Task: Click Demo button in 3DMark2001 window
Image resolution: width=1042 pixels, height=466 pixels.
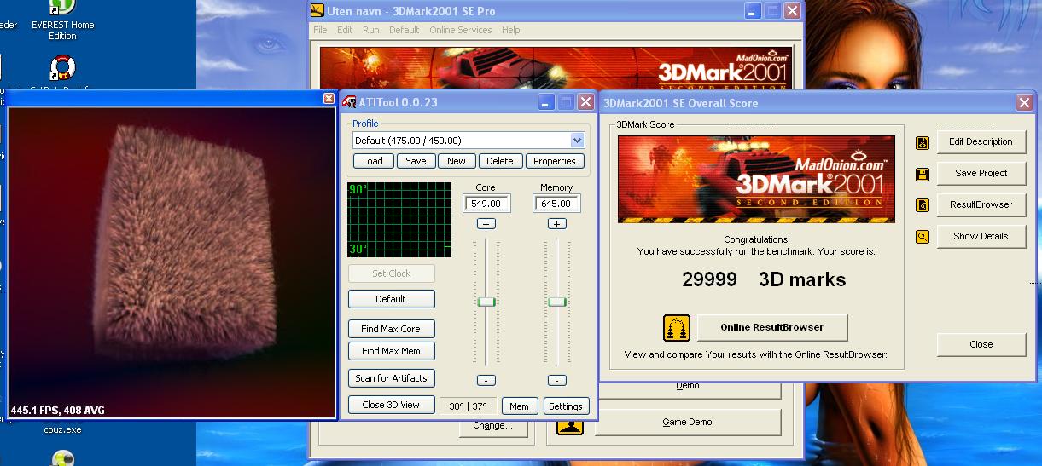Action: [x=688, y=389]
